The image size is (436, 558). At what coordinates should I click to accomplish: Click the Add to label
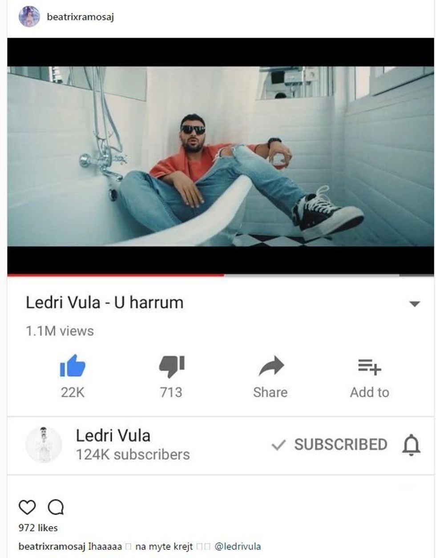(369, 392)
